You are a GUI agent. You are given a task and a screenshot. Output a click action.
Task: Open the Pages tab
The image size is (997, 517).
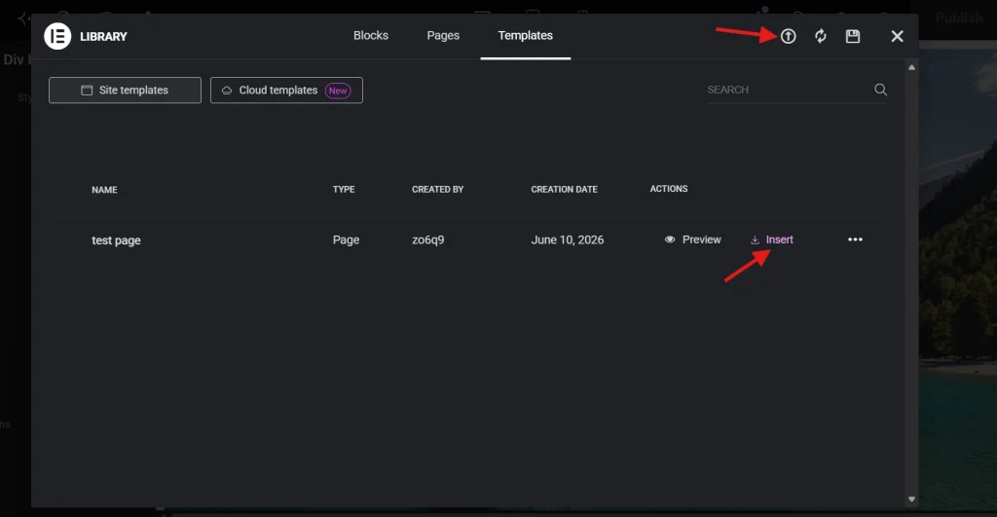click(x=443, y=36)
